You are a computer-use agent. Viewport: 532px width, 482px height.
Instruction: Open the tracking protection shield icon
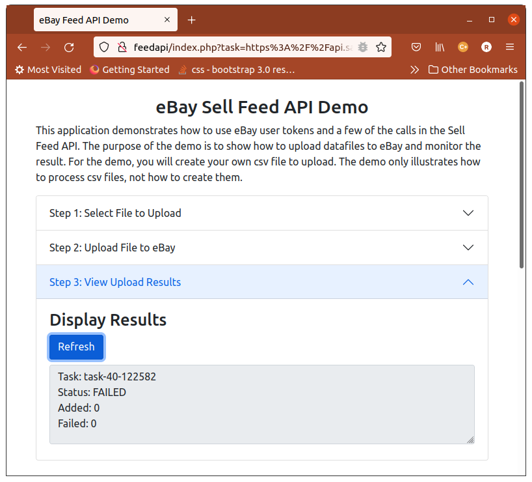coord(104,47)
